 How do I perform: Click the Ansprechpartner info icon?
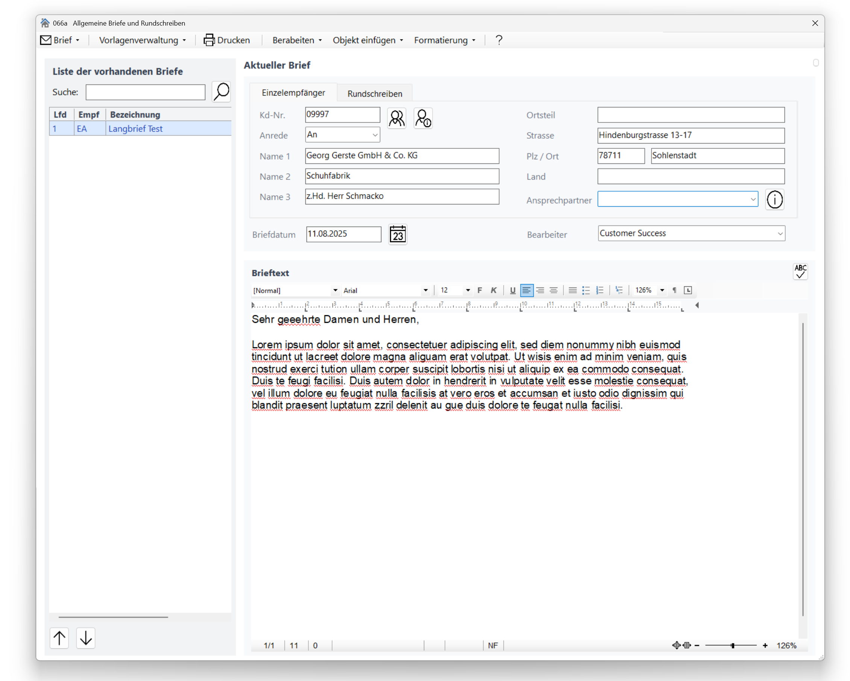(x=774, y=199)
